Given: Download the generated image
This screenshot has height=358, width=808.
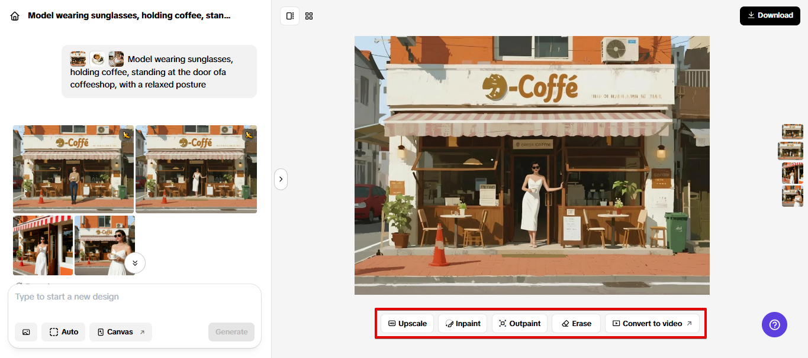Looking at the screenshot, I should coord(770,15).
